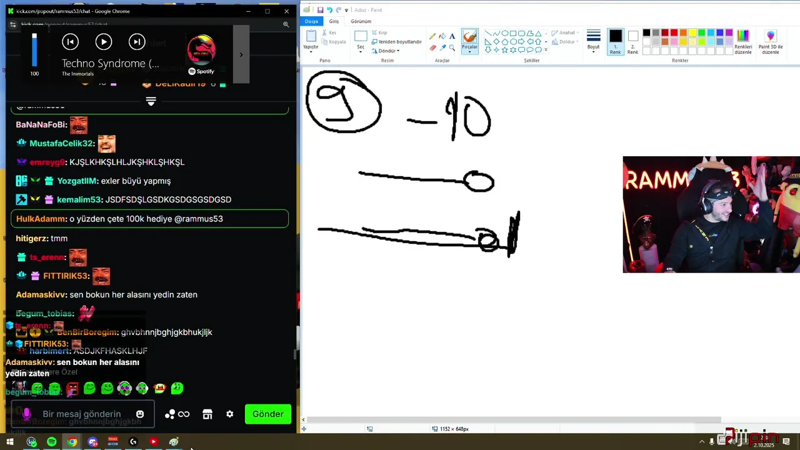Switch to the Görünüm ribbon tab
The width and height of the screenshot is (800, 450).
[x=361, y=21]
